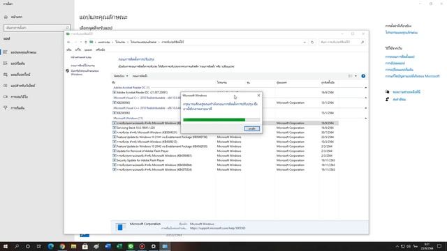Show hidden icons chevron in system tray

[x=397, y=246]
